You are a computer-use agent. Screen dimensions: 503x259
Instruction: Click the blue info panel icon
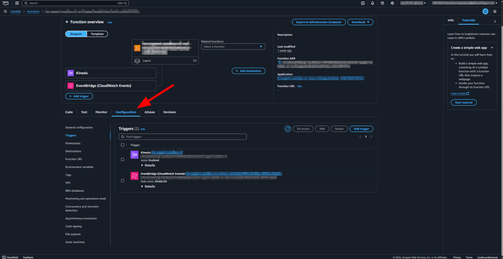coord(485,11)
